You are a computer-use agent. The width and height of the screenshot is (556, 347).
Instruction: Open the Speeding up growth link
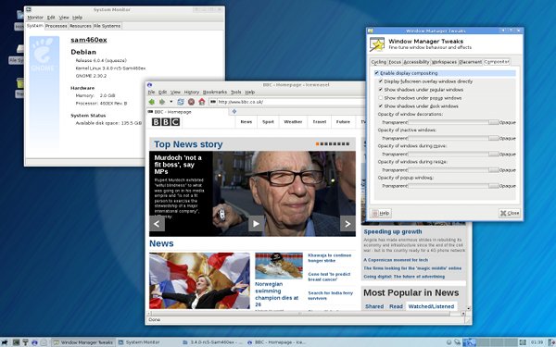[393, 231]
